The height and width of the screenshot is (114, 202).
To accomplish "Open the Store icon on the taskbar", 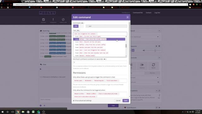I will point(28,112).
